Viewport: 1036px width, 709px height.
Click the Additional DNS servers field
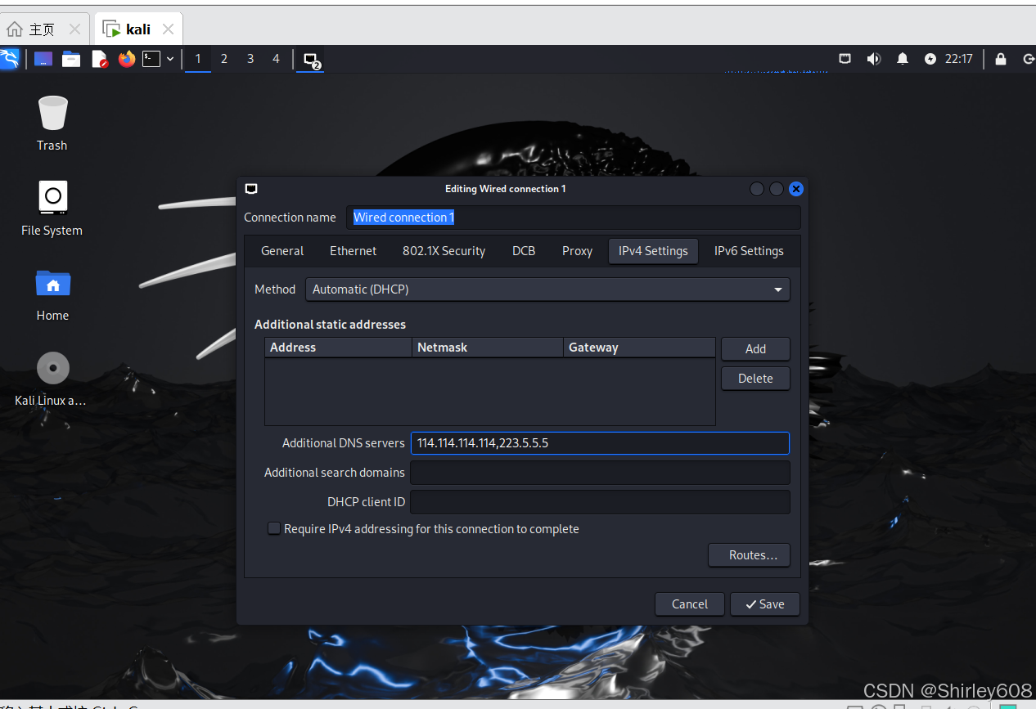(600, 443)
